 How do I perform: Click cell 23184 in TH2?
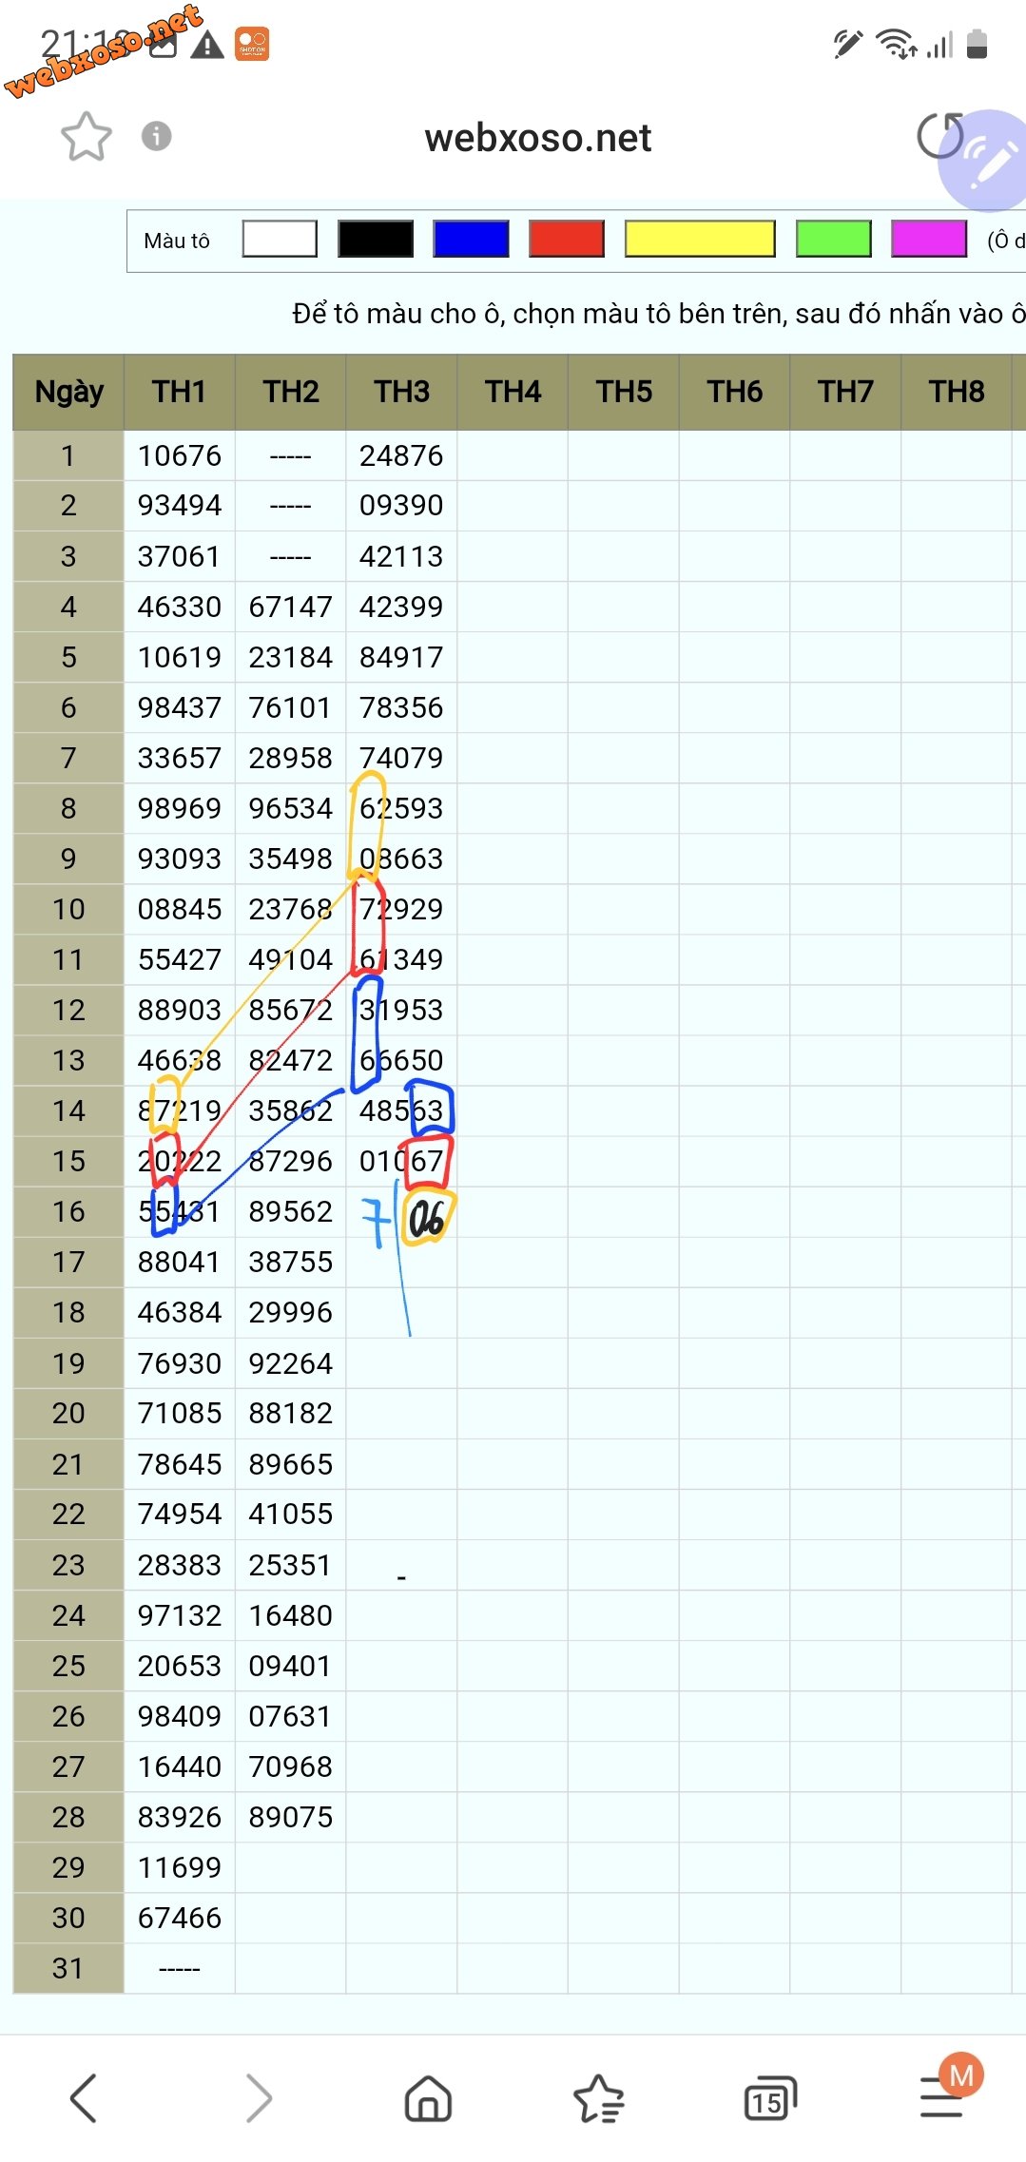[x=291, y=657]
